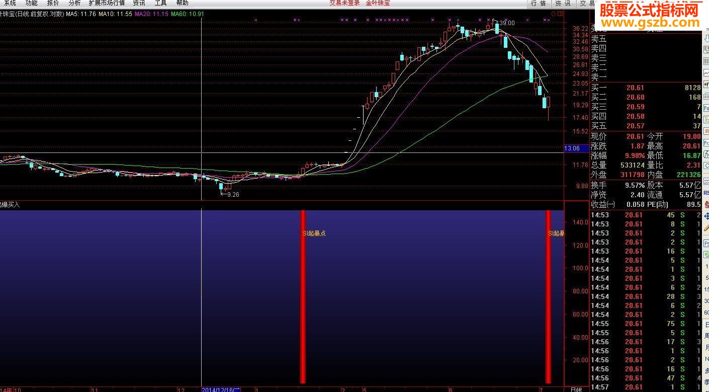
Task: Select the 买五 bid row at 20.57
Action: pos(646,126)
